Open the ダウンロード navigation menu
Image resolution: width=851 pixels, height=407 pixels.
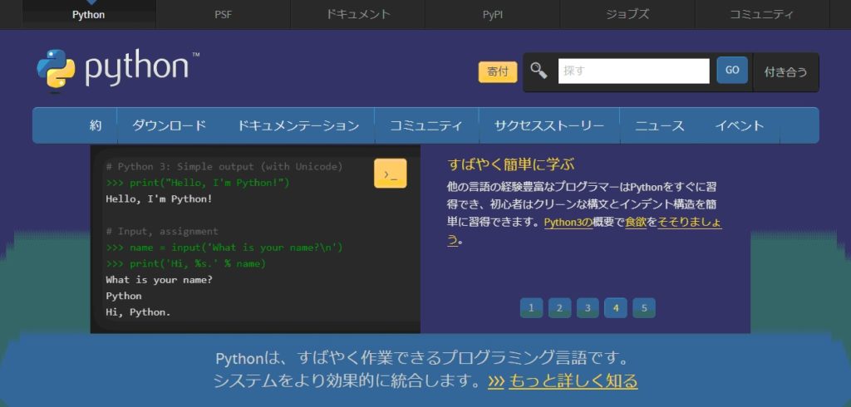(x=170, y=126)
